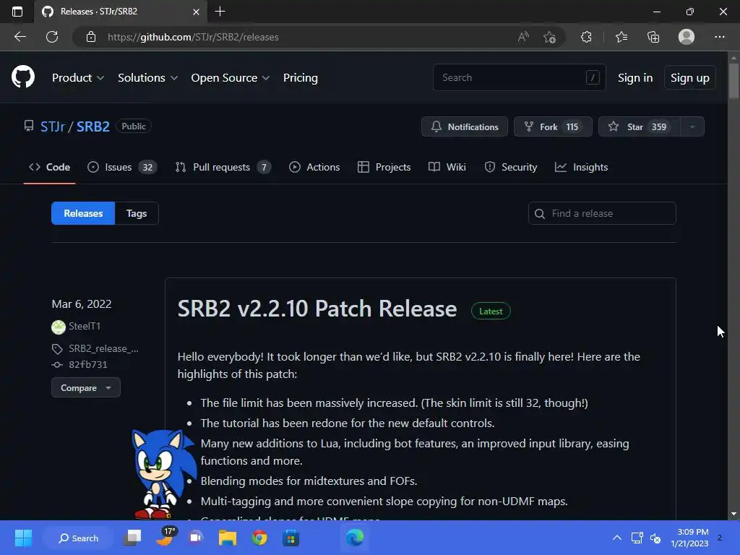
Task: Open the Actions tab
Action: (x=314, y=167)
